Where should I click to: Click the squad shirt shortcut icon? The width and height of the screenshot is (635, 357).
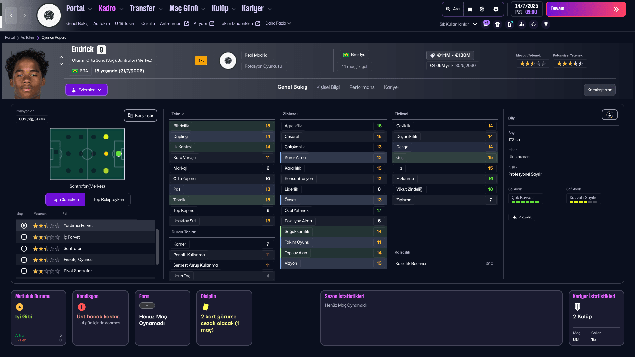tap(497, 24)
